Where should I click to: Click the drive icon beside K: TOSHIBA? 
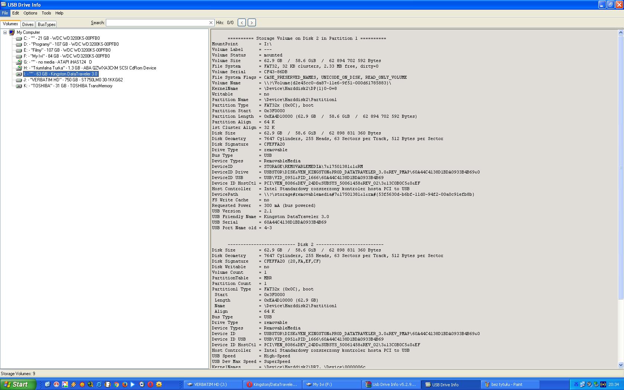[x=19, y=86]
